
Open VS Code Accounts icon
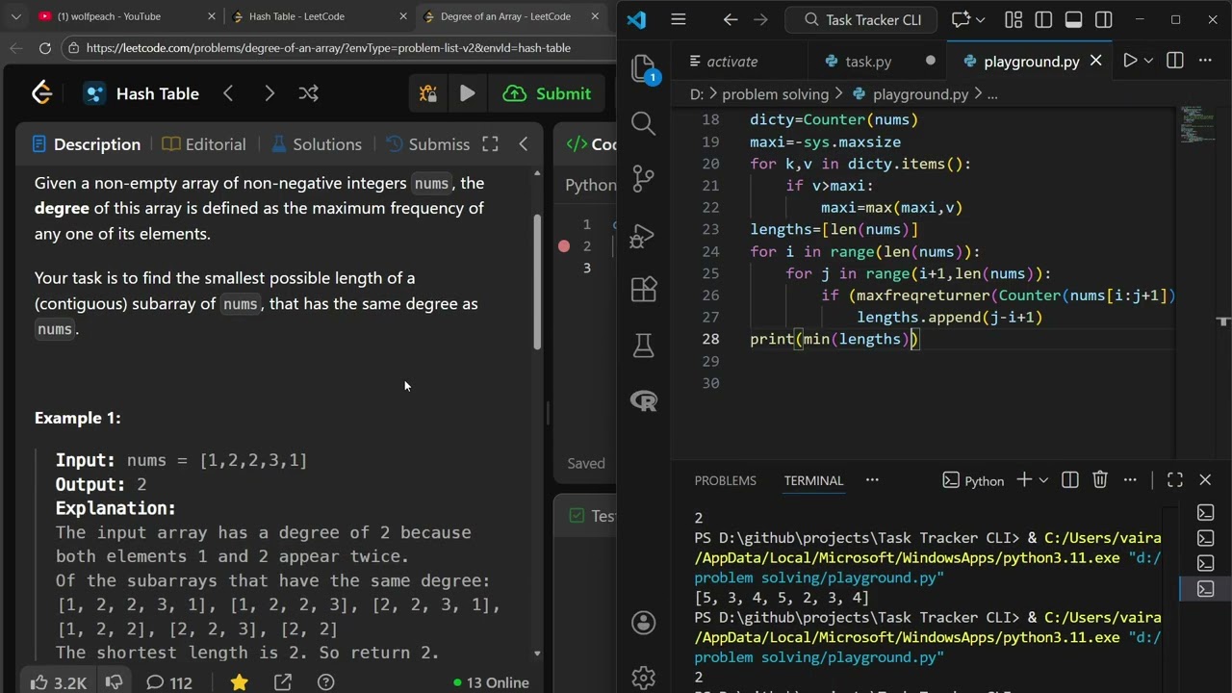click(643, 623)
